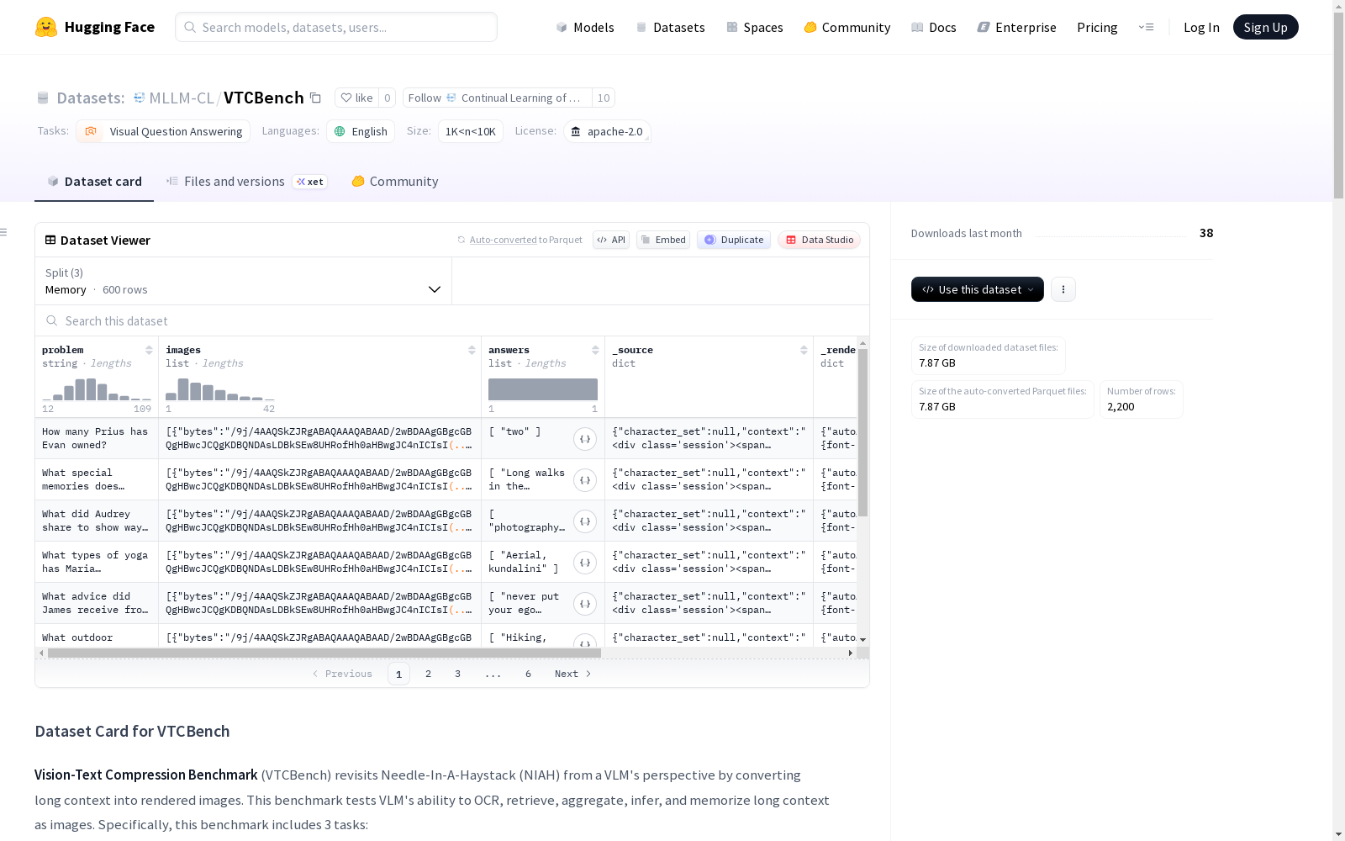This screenshot has height=841, width=1345.
Task: Open the dataset Community tab
Action: 394,182
